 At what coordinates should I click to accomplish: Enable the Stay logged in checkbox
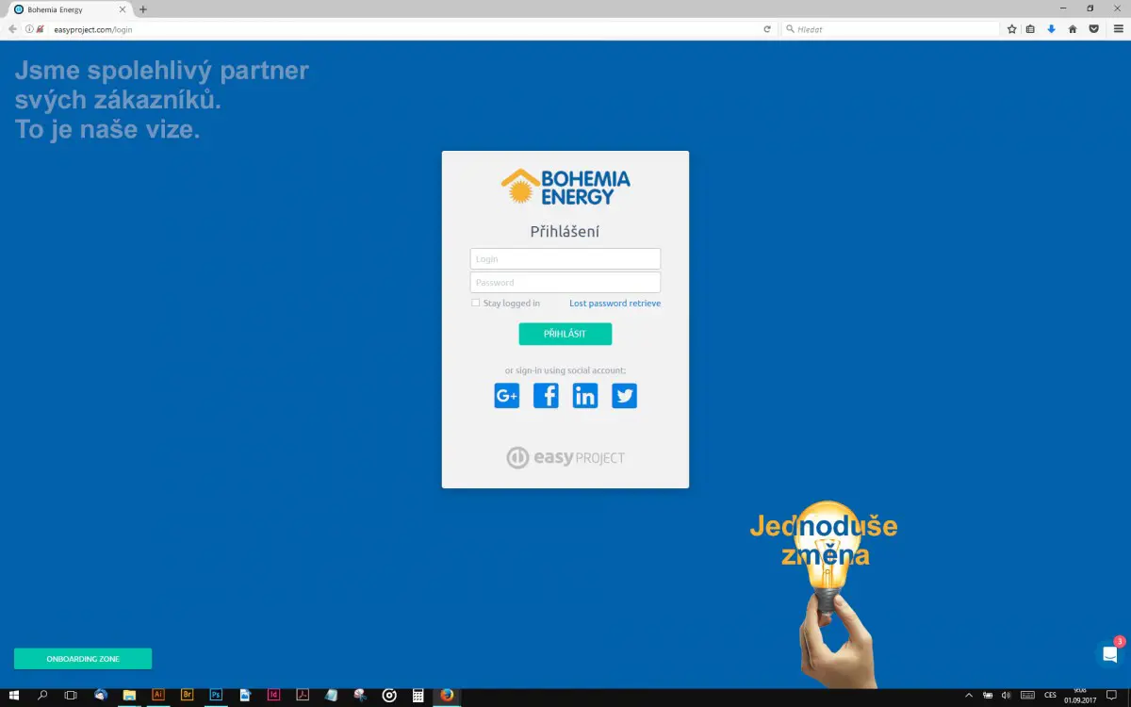(476, 304)
